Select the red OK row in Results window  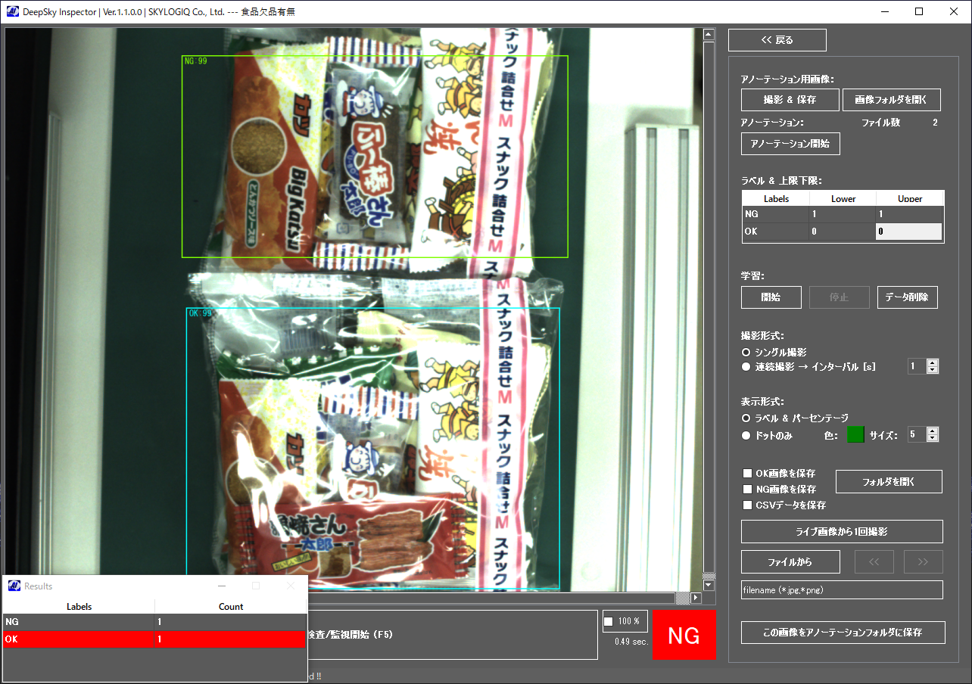[154, 639]
